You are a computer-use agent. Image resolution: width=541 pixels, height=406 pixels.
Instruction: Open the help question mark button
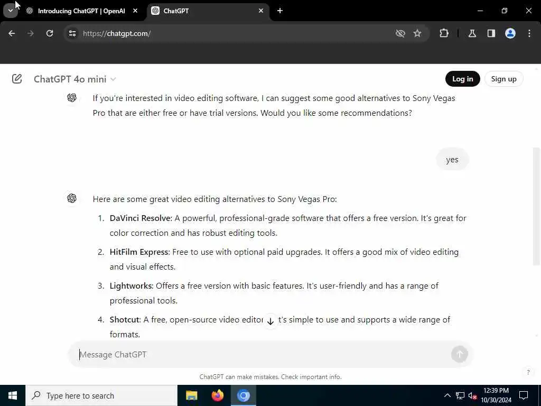pyautogui.click(x=528, y=373)
